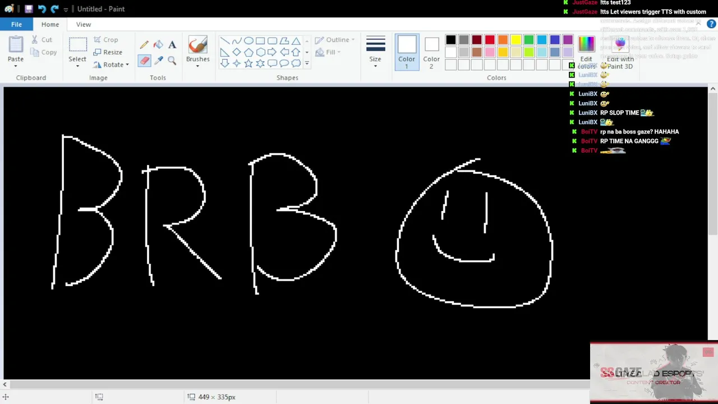Switch to the View tab
Screen dimensions: 718x404
coord(84,24)
